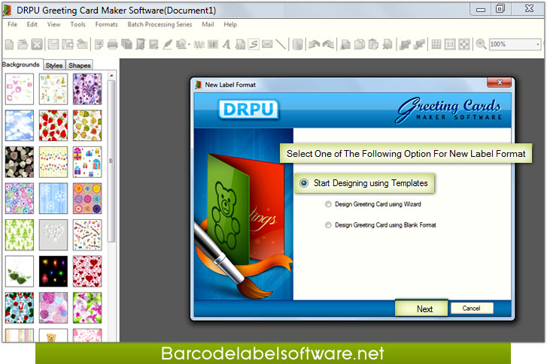Select the pen signature tool icon
The image size is (547, 364).
pos(168,44)
